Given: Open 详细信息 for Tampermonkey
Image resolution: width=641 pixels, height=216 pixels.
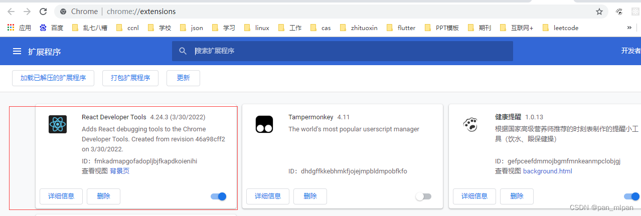Looking at the screenshot, I should pos(268,196).
